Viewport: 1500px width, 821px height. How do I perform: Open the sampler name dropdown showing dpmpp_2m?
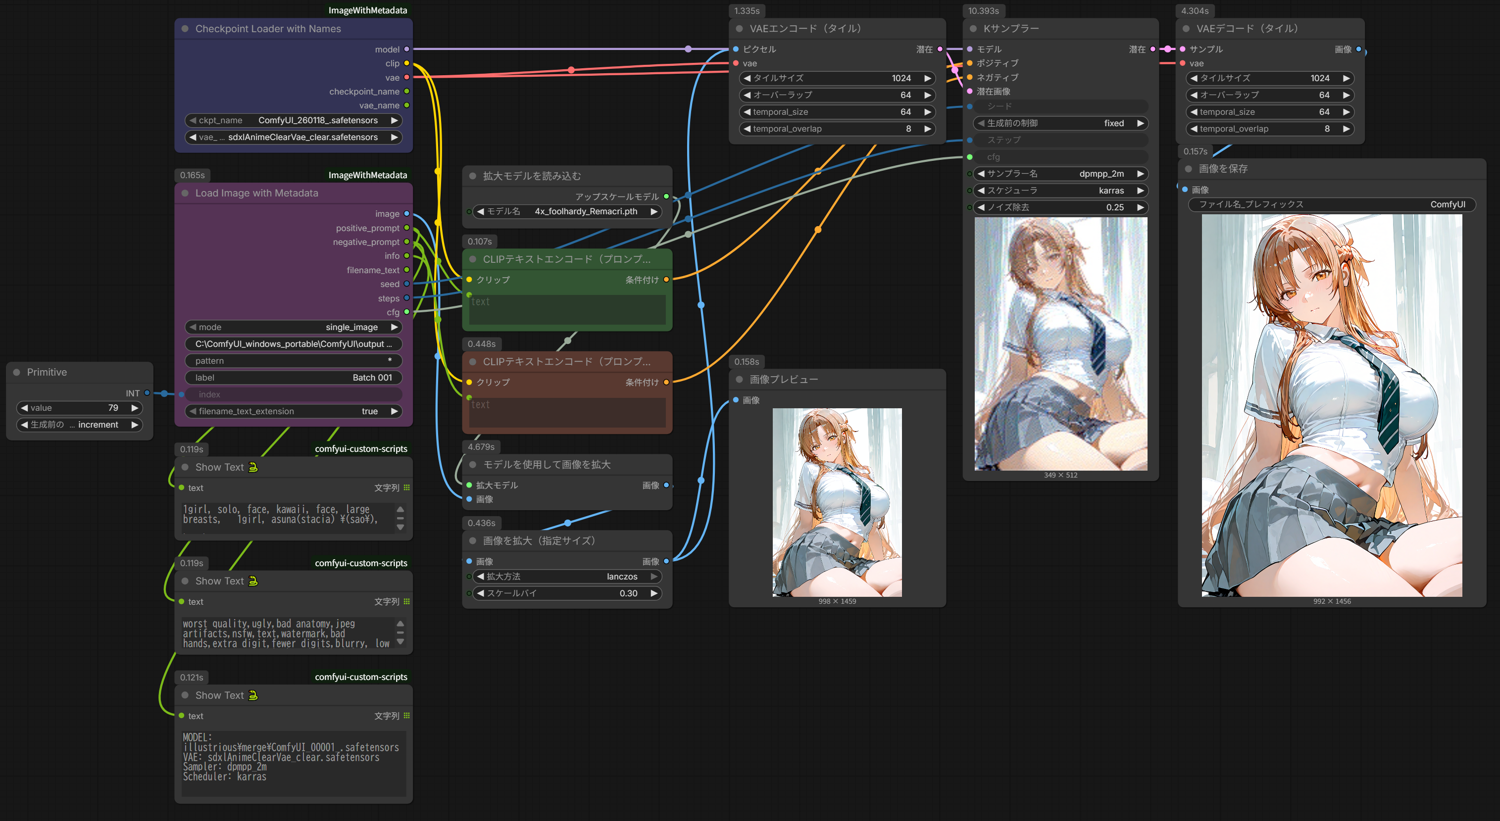point(1060,174)
